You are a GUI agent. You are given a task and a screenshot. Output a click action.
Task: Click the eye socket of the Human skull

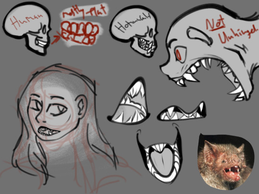(44, 30)
